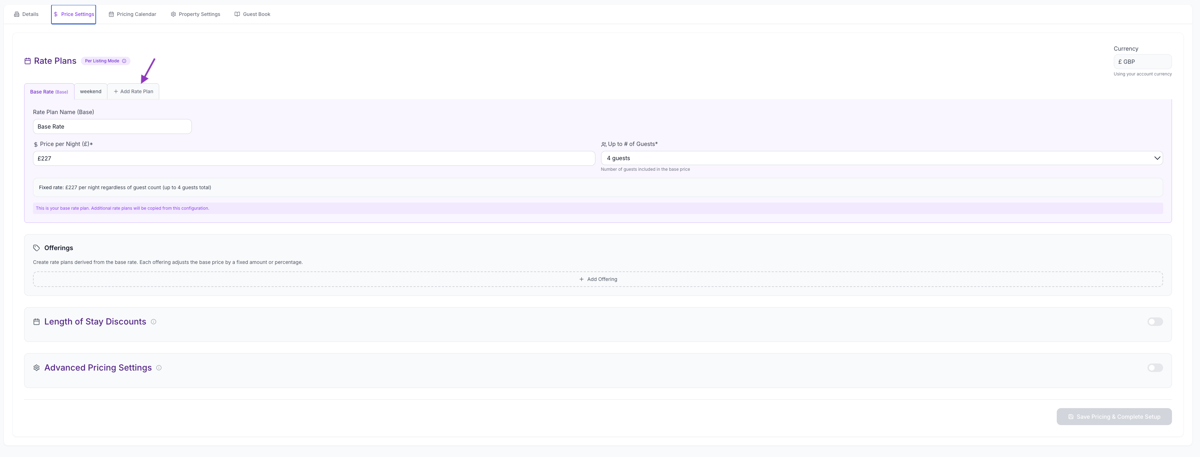This screenshot has width=1200, height=457.
Task: Click the Offerings description text
Action: tap(168, 263)
